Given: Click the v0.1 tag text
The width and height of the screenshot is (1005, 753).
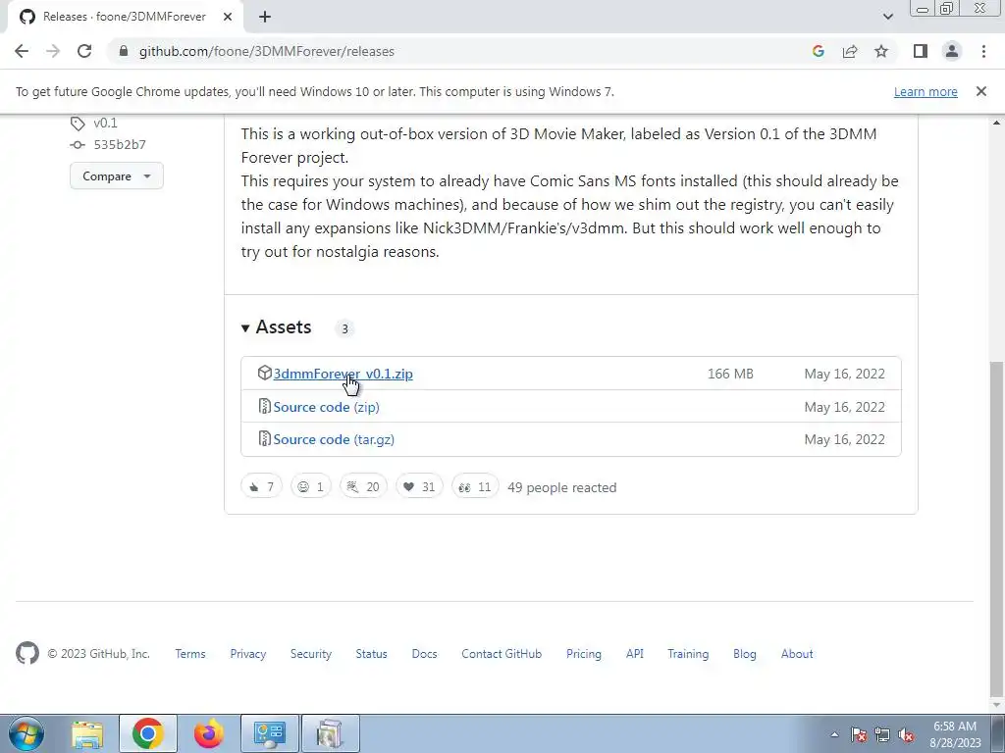Looking at the screenshot, I should (x=106, y=123).
